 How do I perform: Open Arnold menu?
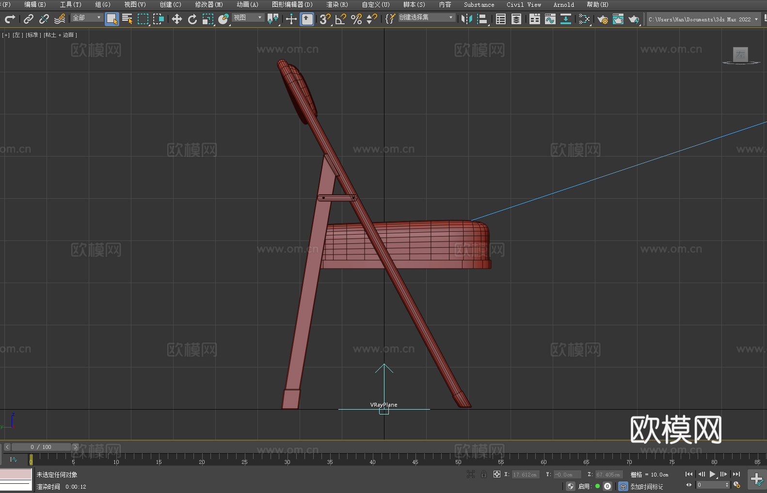[x=563, y=4]
